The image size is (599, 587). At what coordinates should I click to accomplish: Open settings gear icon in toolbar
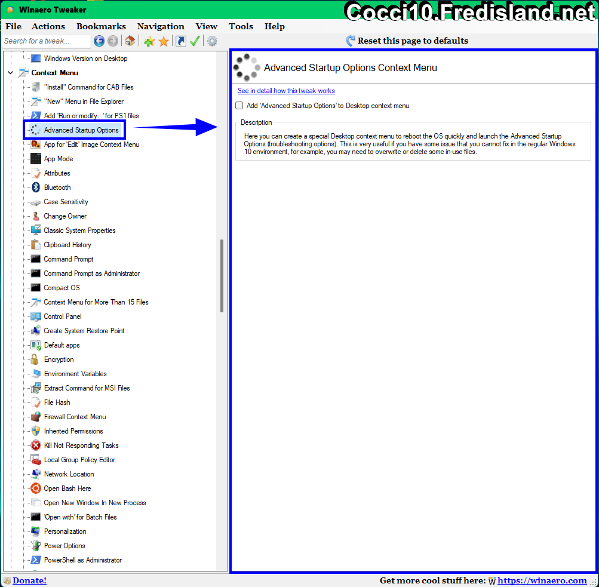coord(212,41)
